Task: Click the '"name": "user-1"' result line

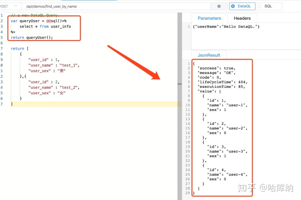Action: (x=227, y=105)
